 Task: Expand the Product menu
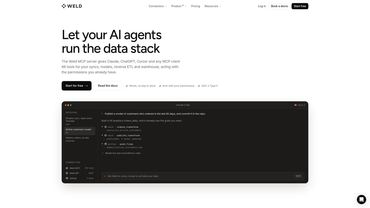click(x=179, y=6)
